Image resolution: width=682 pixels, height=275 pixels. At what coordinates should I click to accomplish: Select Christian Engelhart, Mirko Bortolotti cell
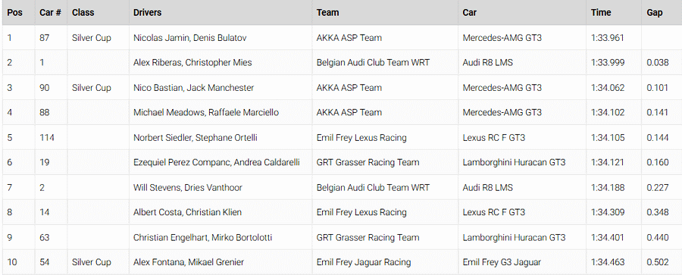[220, 238]
